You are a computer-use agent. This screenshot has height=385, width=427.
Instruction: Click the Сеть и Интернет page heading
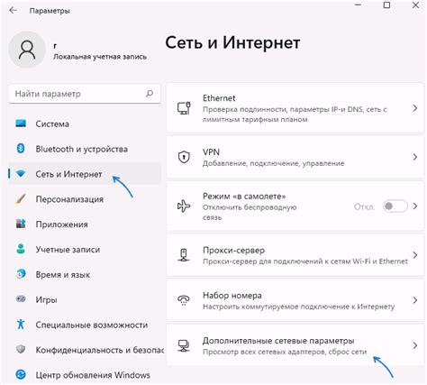(x=232, y=42)
